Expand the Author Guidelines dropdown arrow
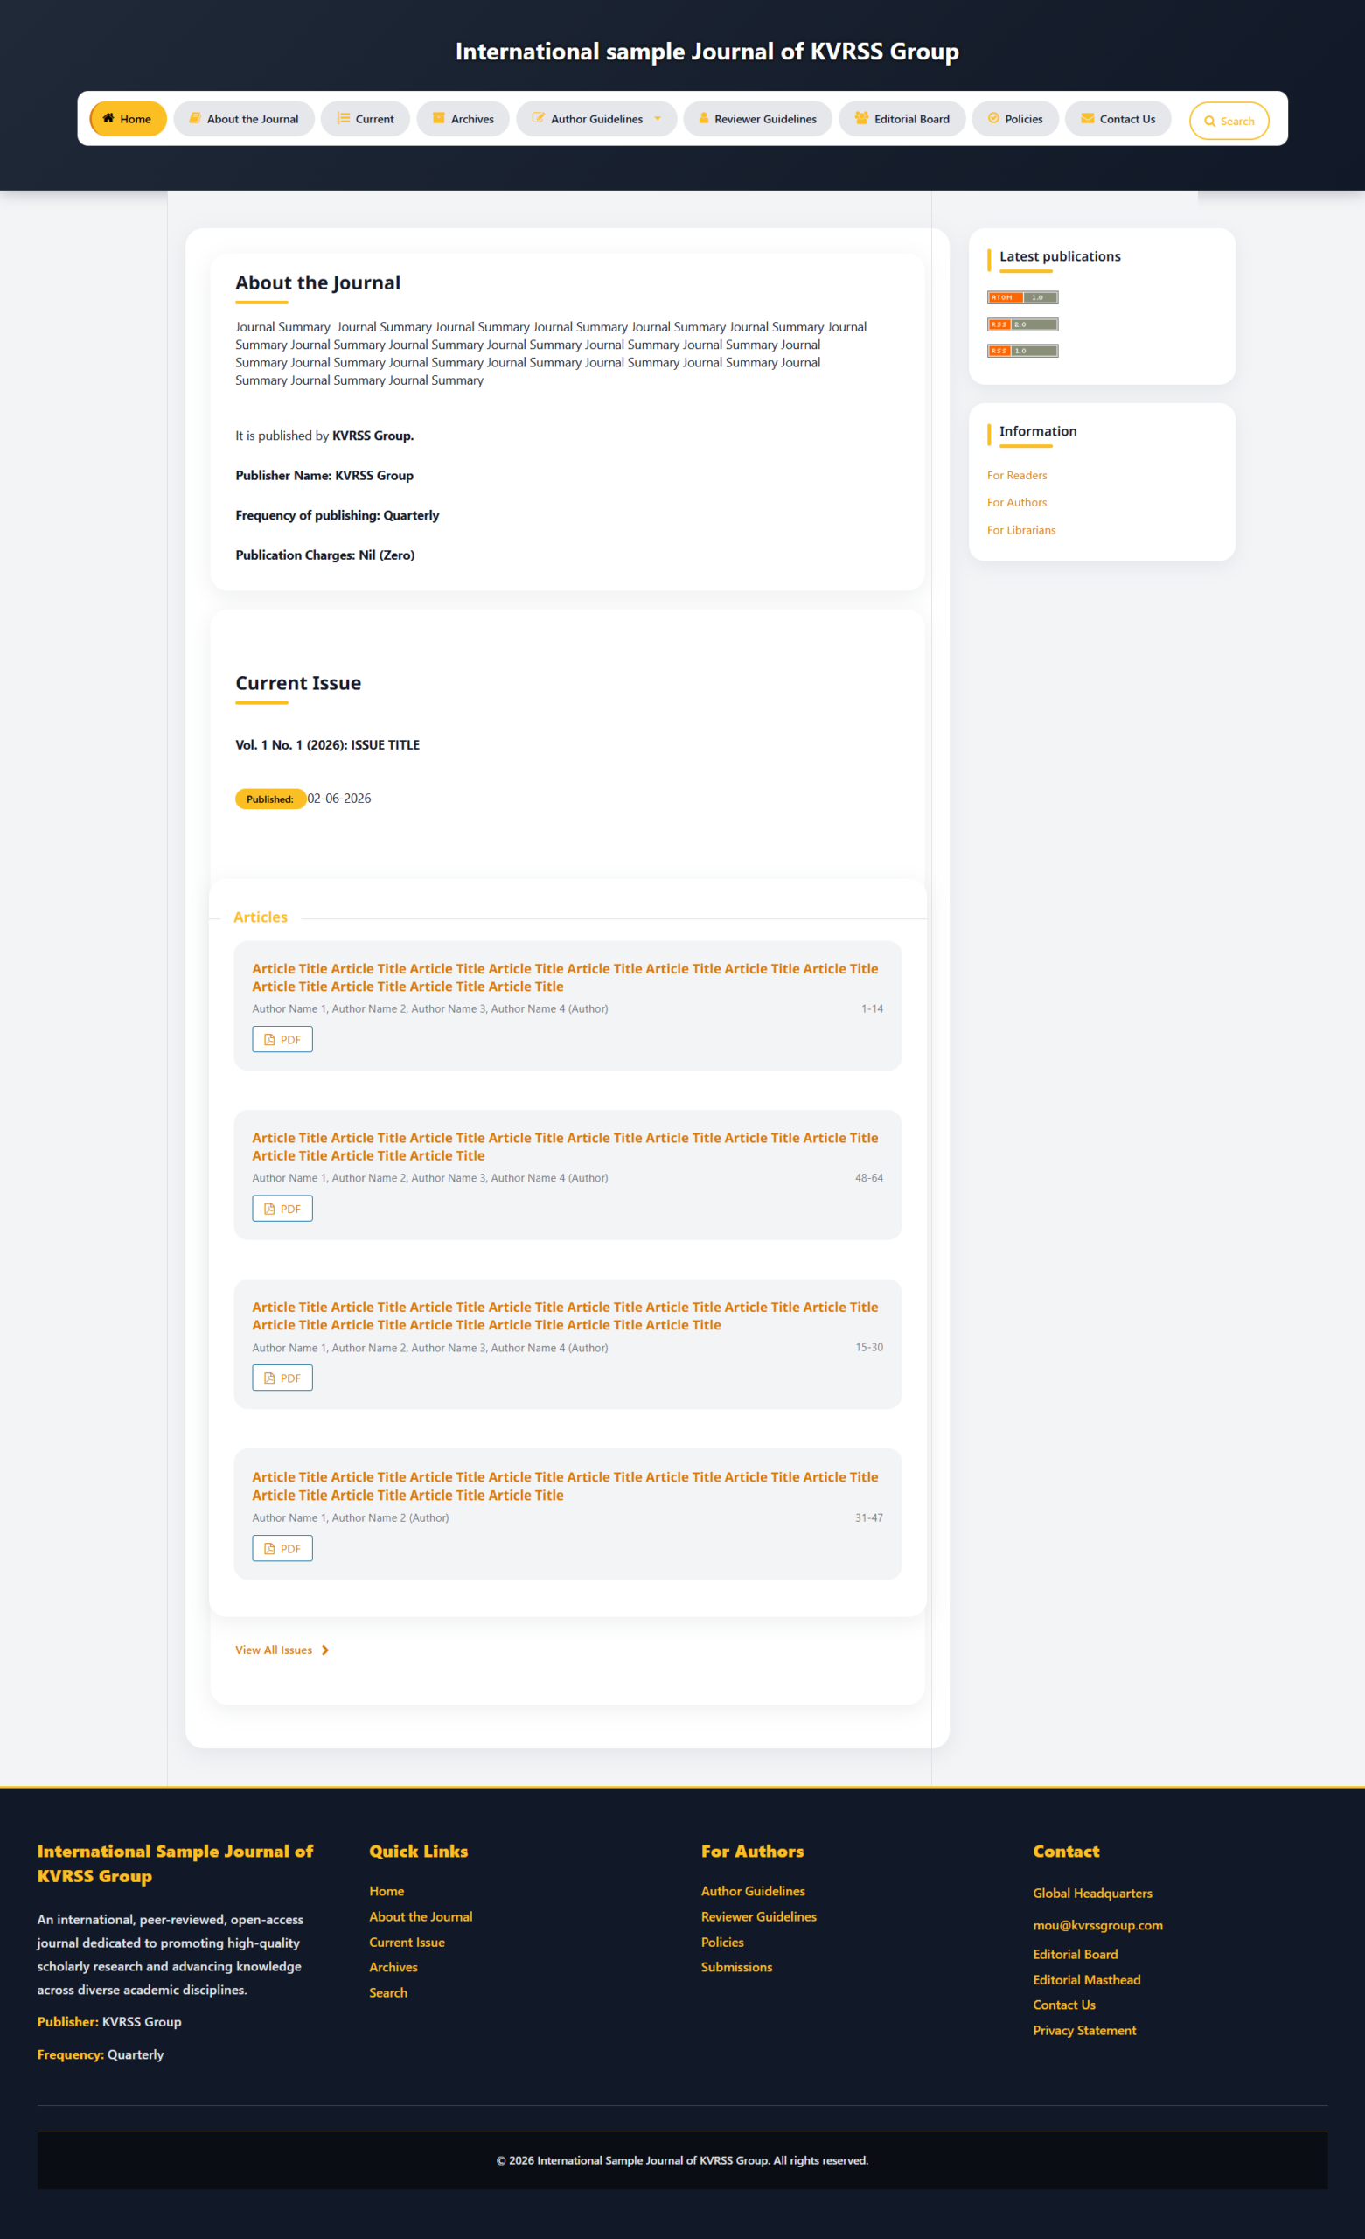The width and height of the screenshot is (1365, 2239). (657, 118)
